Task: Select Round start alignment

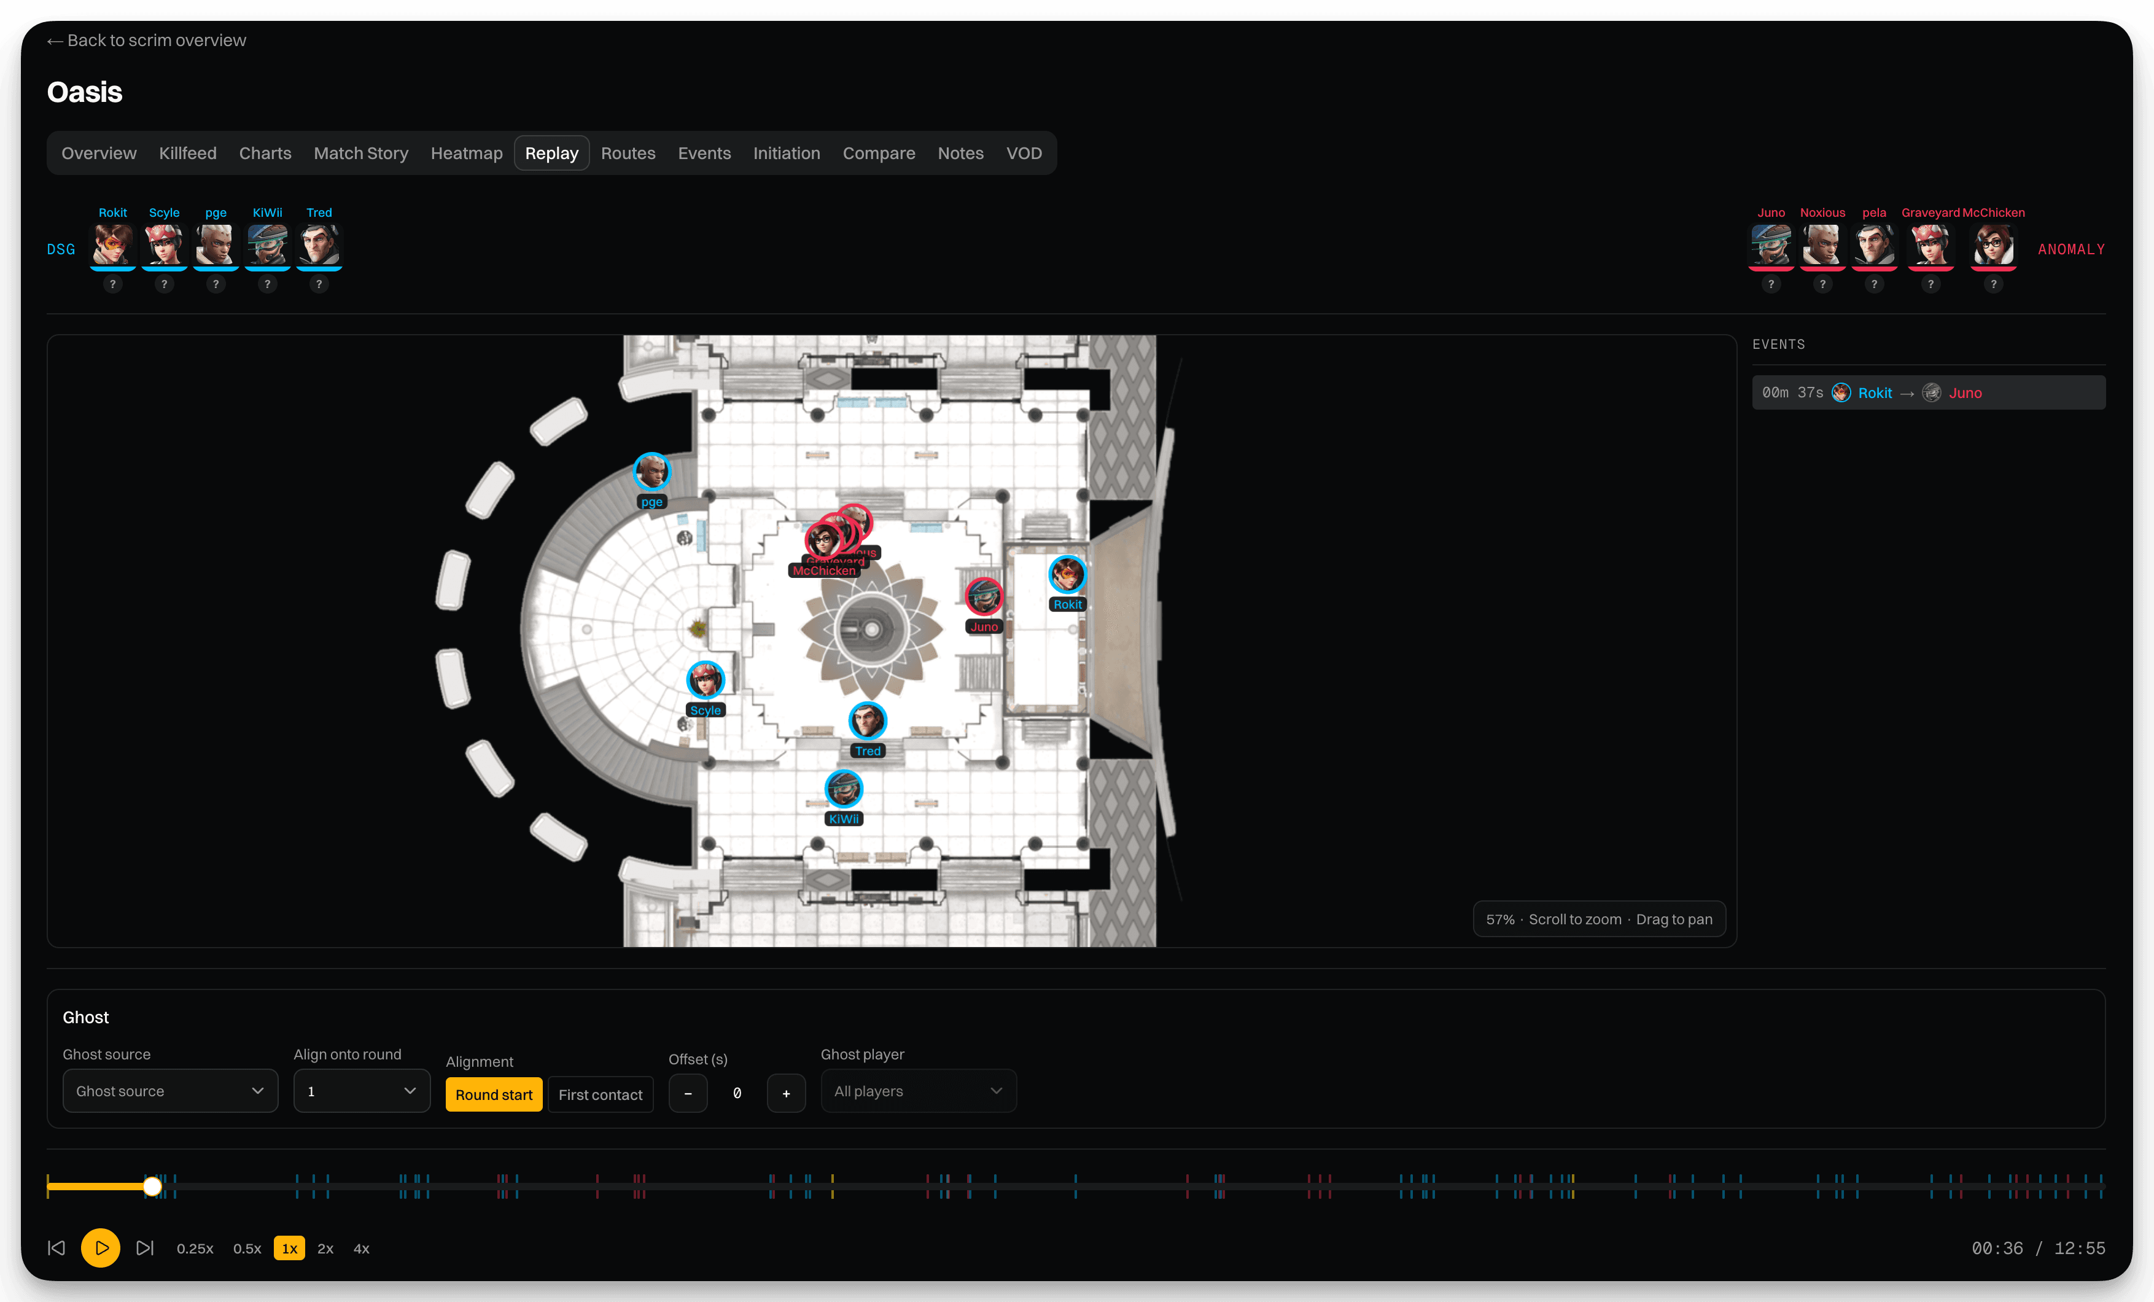Action: tap(494, 1095)
